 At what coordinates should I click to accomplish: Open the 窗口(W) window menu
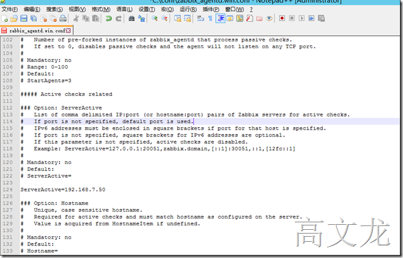[x=235, y=9]
